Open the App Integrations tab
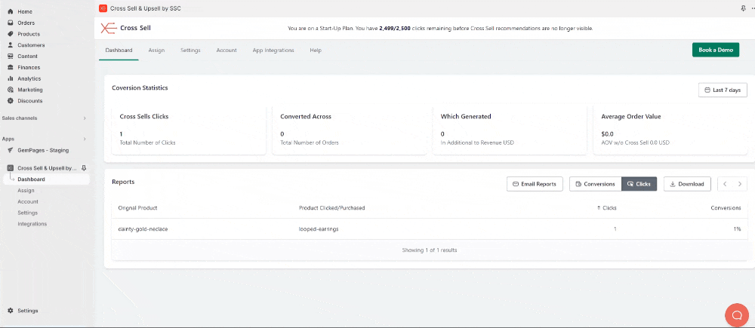The width and height of the screenshot is (755, 328). [273, 51]
